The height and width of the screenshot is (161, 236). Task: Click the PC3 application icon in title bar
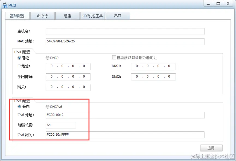(x=5, y=5)
